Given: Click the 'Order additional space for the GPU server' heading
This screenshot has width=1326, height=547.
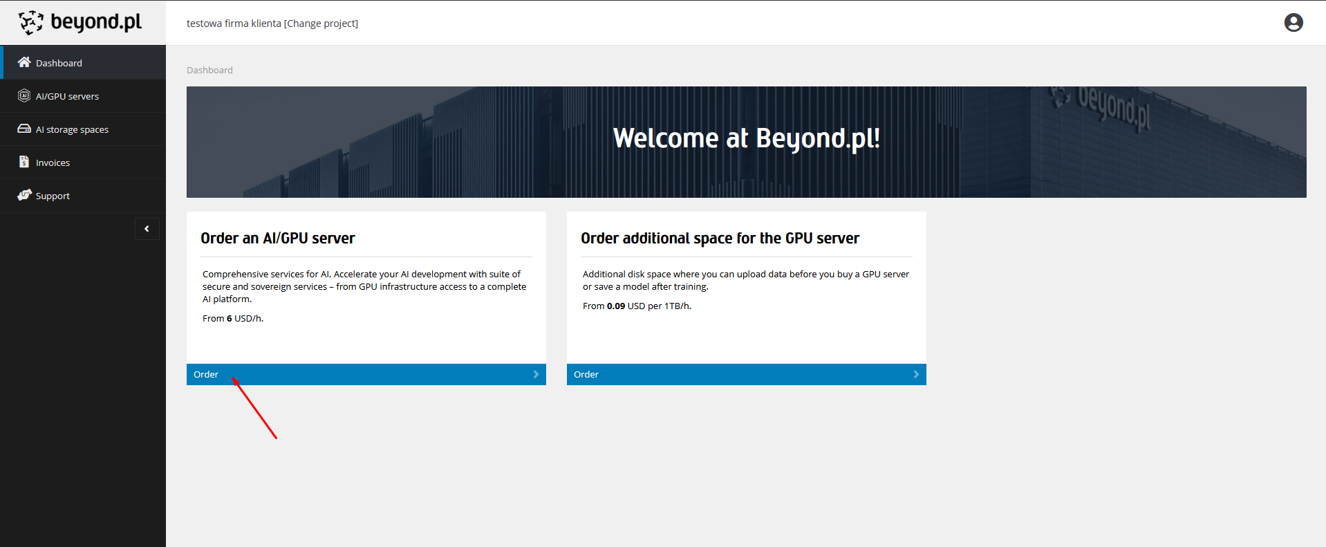Looking at the screenshot, I should (720, 238).
